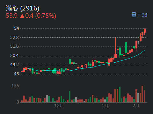Click the cyan moving average line end
The width and height of the screenshot is (153, 114).
144,50
